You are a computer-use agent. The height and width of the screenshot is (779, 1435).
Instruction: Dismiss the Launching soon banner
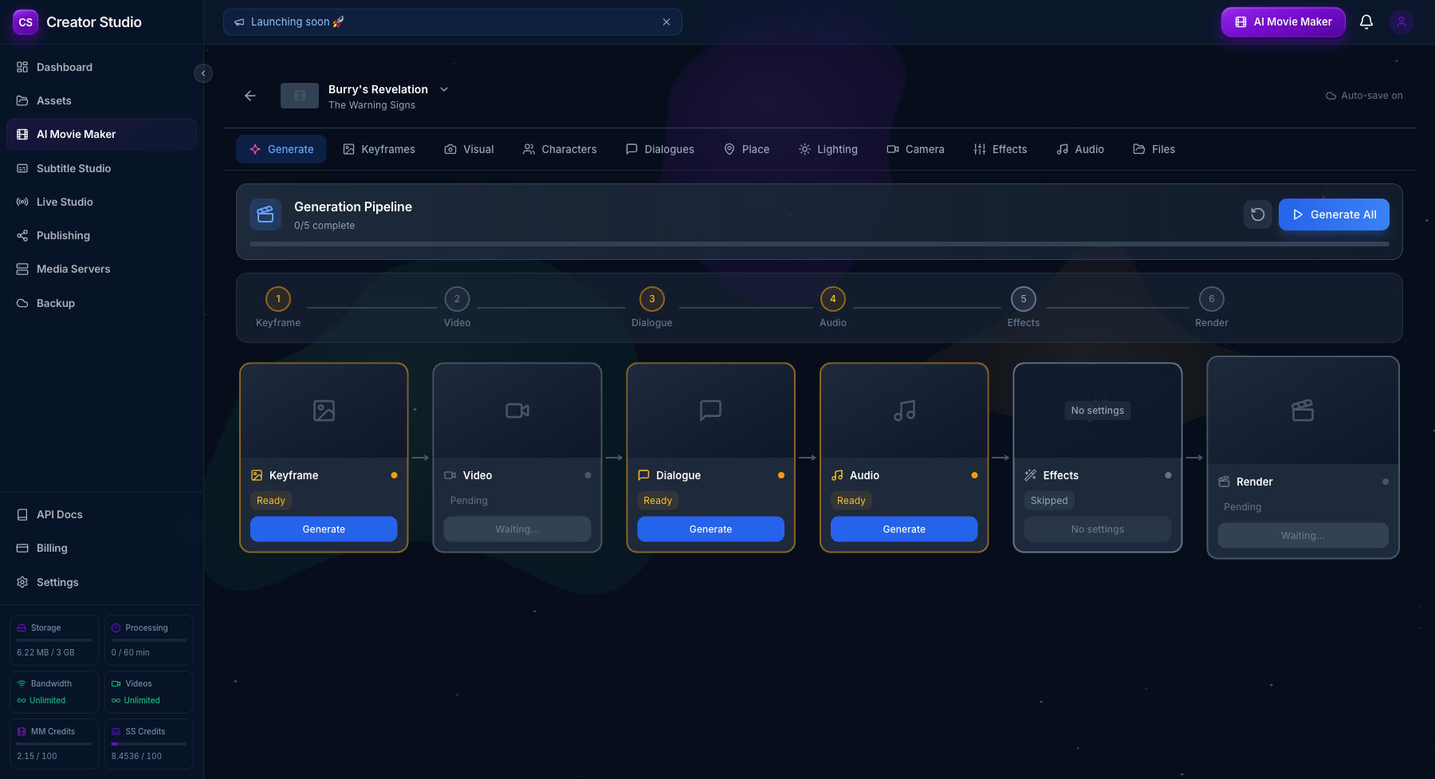pos(666,22)
